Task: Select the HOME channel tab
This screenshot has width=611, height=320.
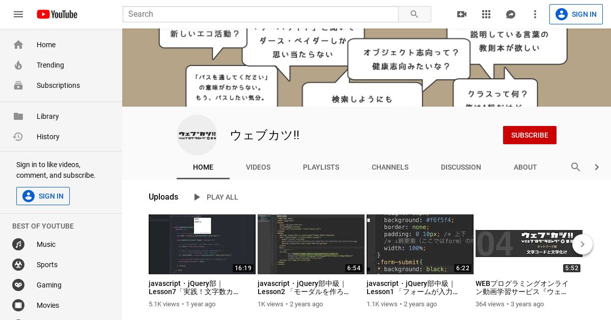Action: pyautogui.click(x=203, y=167)
